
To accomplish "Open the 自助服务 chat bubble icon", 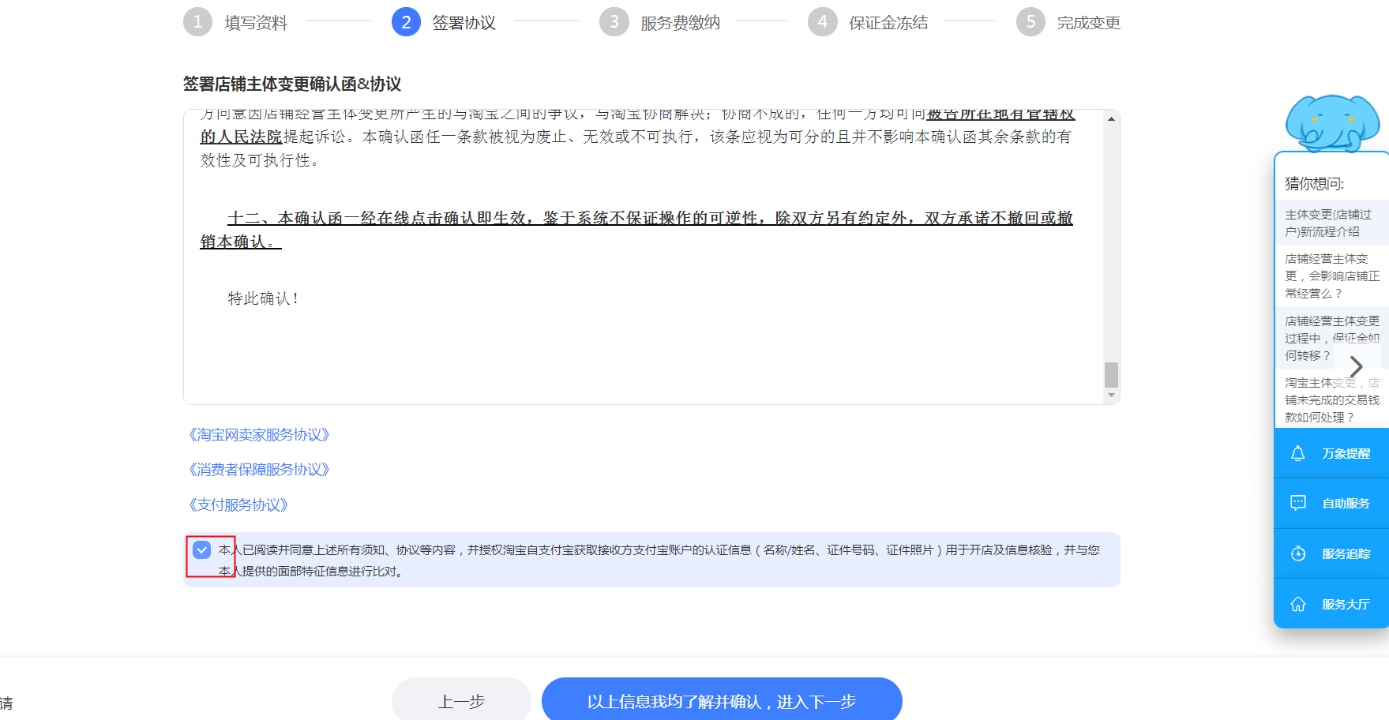I will [1297, 503].
